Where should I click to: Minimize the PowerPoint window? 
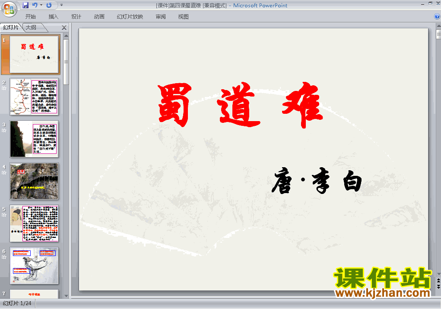[x=423, y=4]
